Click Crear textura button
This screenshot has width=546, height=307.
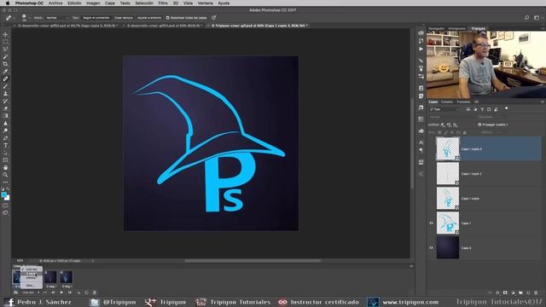[x=123, y=17]
